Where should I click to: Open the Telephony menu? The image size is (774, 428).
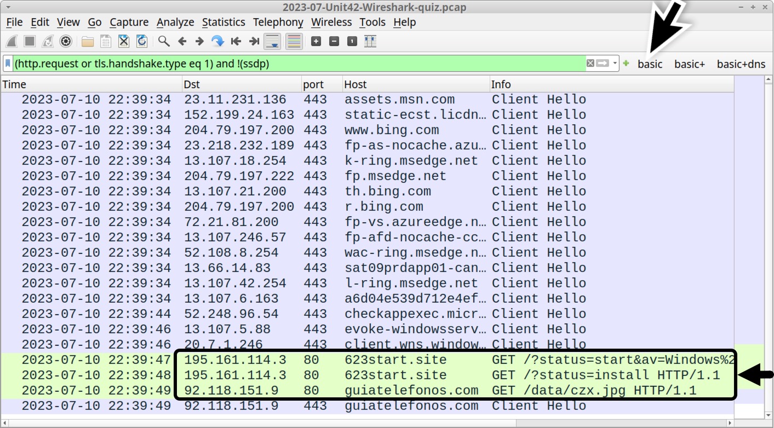[x=278, y=22]
